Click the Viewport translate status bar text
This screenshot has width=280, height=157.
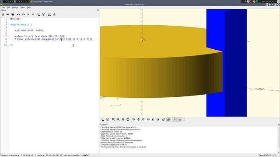45,155
